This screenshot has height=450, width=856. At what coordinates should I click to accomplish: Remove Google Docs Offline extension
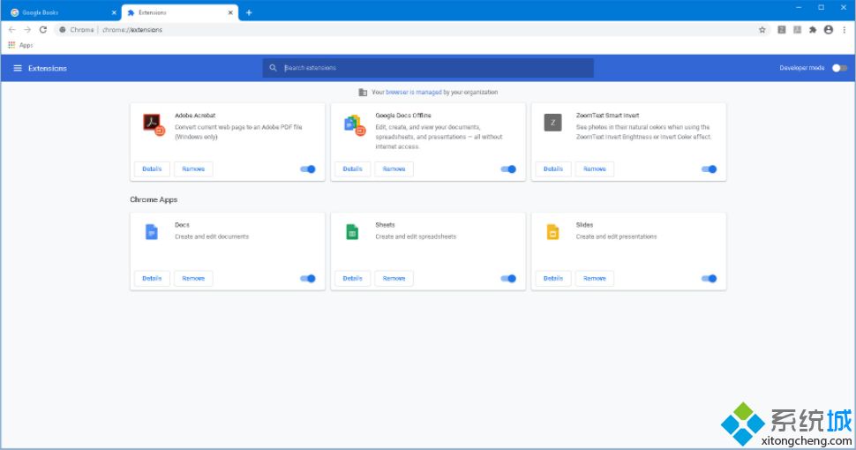pyautogui.click(x=394, y=169)
